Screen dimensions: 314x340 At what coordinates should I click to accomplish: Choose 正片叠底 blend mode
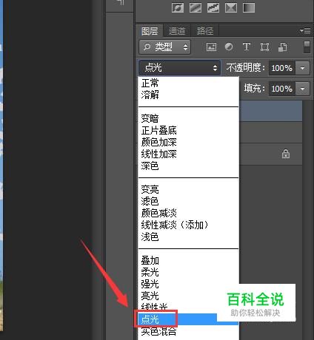(x=188, y=130)
